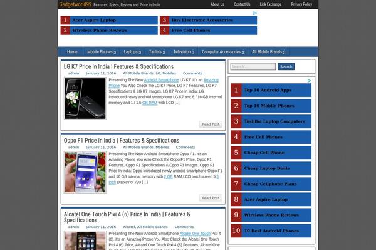Image resolution: width=376 pixels, height=250 pixels.
Task: Open the LG K7 Price In India post title
Action: point(118,66)
